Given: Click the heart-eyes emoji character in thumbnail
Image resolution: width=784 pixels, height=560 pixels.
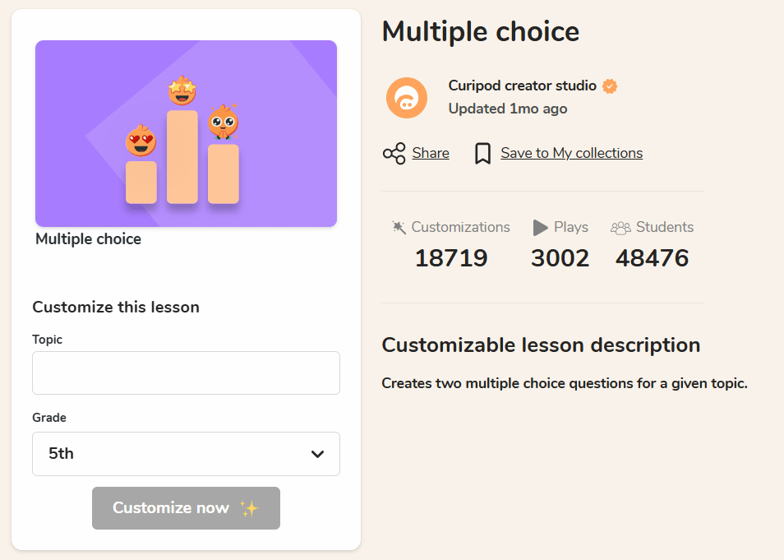Looking at the screenshot, I should (141, 141).
